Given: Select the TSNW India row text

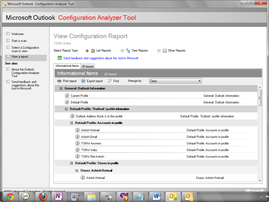Looking at the screenshot, I should (x=89, y=150).
